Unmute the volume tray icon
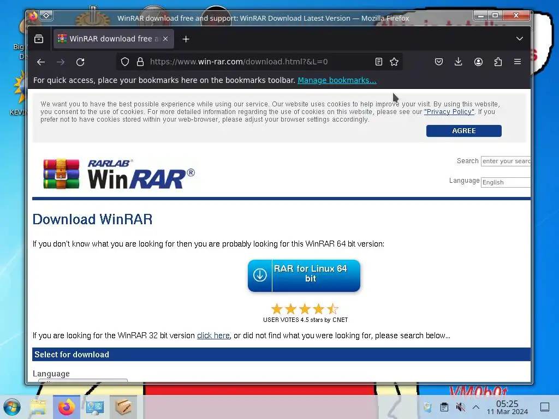 (460, 407)
